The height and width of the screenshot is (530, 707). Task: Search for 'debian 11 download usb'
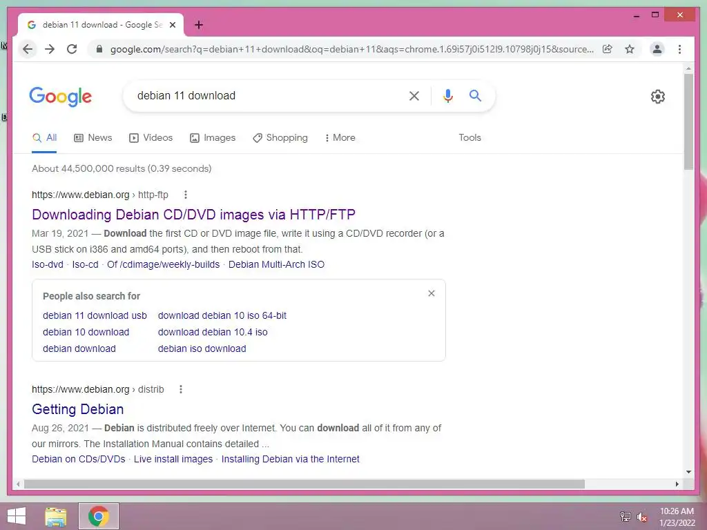pos(95,315)
